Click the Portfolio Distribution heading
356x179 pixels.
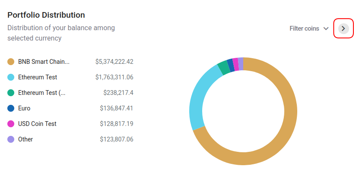point(46,15)
